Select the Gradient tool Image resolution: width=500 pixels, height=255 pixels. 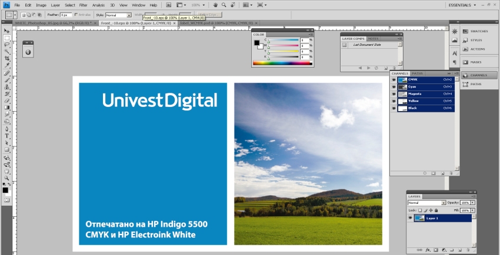click(x=6, y=108)
